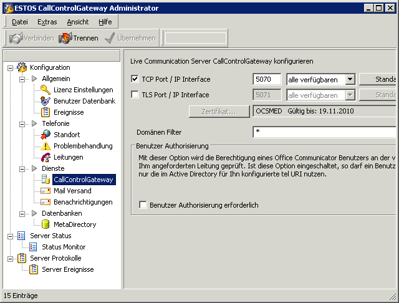Open the MetaDirectory database icon
This screenshot has width=399, height=303.
point(46,224)
